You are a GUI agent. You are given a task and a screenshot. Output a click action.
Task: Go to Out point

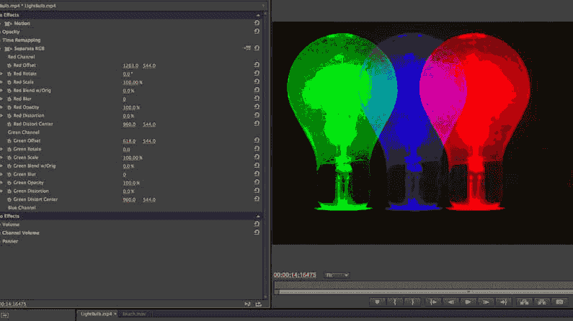click(504, 302)
